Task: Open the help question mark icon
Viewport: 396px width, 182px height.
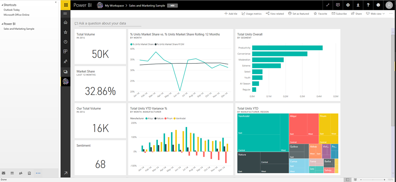Action: (368, 5)
